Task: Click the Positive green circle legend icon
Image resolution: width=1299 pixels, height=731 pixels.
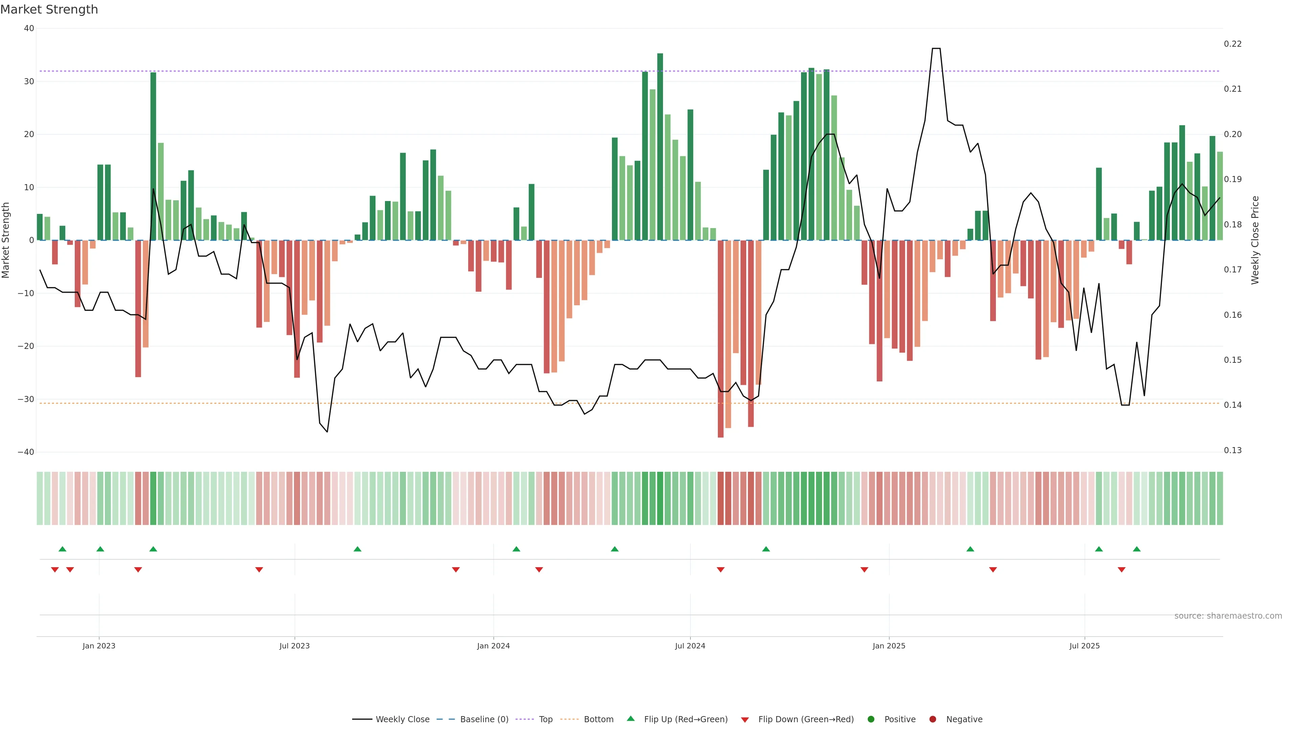Action: (871, 719)
